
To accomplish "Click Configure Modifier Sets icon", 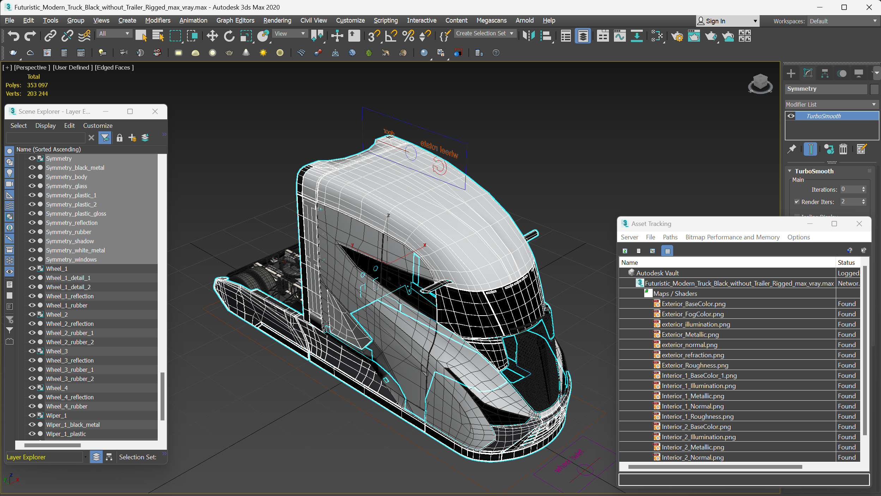I will [861, 149].
